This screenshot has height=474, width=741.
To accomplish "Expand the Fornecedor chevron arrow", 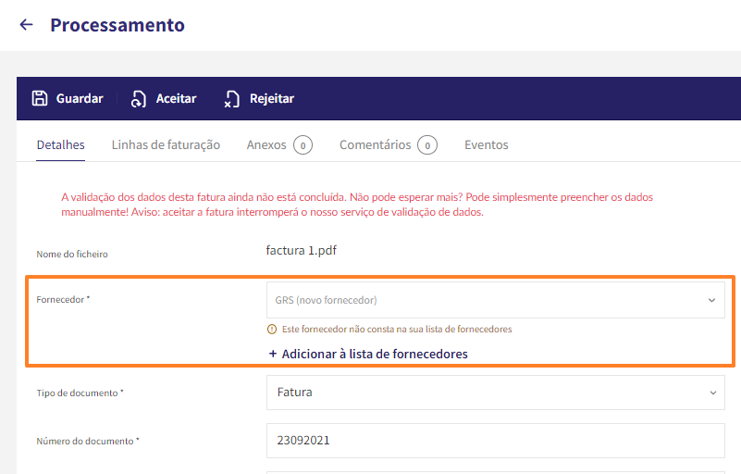I will click(x=711, y=300).
